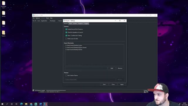This screenshot has width=188, height=106.
Task: Click the Developer column header
Action: 53,21
